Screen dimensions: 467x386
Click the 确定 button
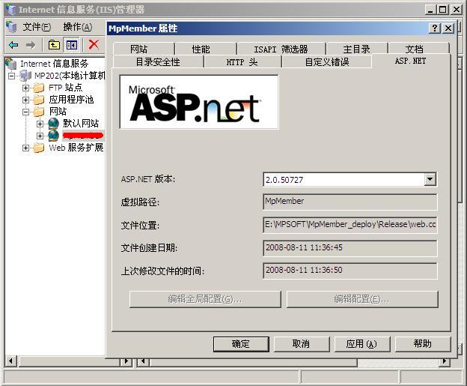click(x=240, y=343)
